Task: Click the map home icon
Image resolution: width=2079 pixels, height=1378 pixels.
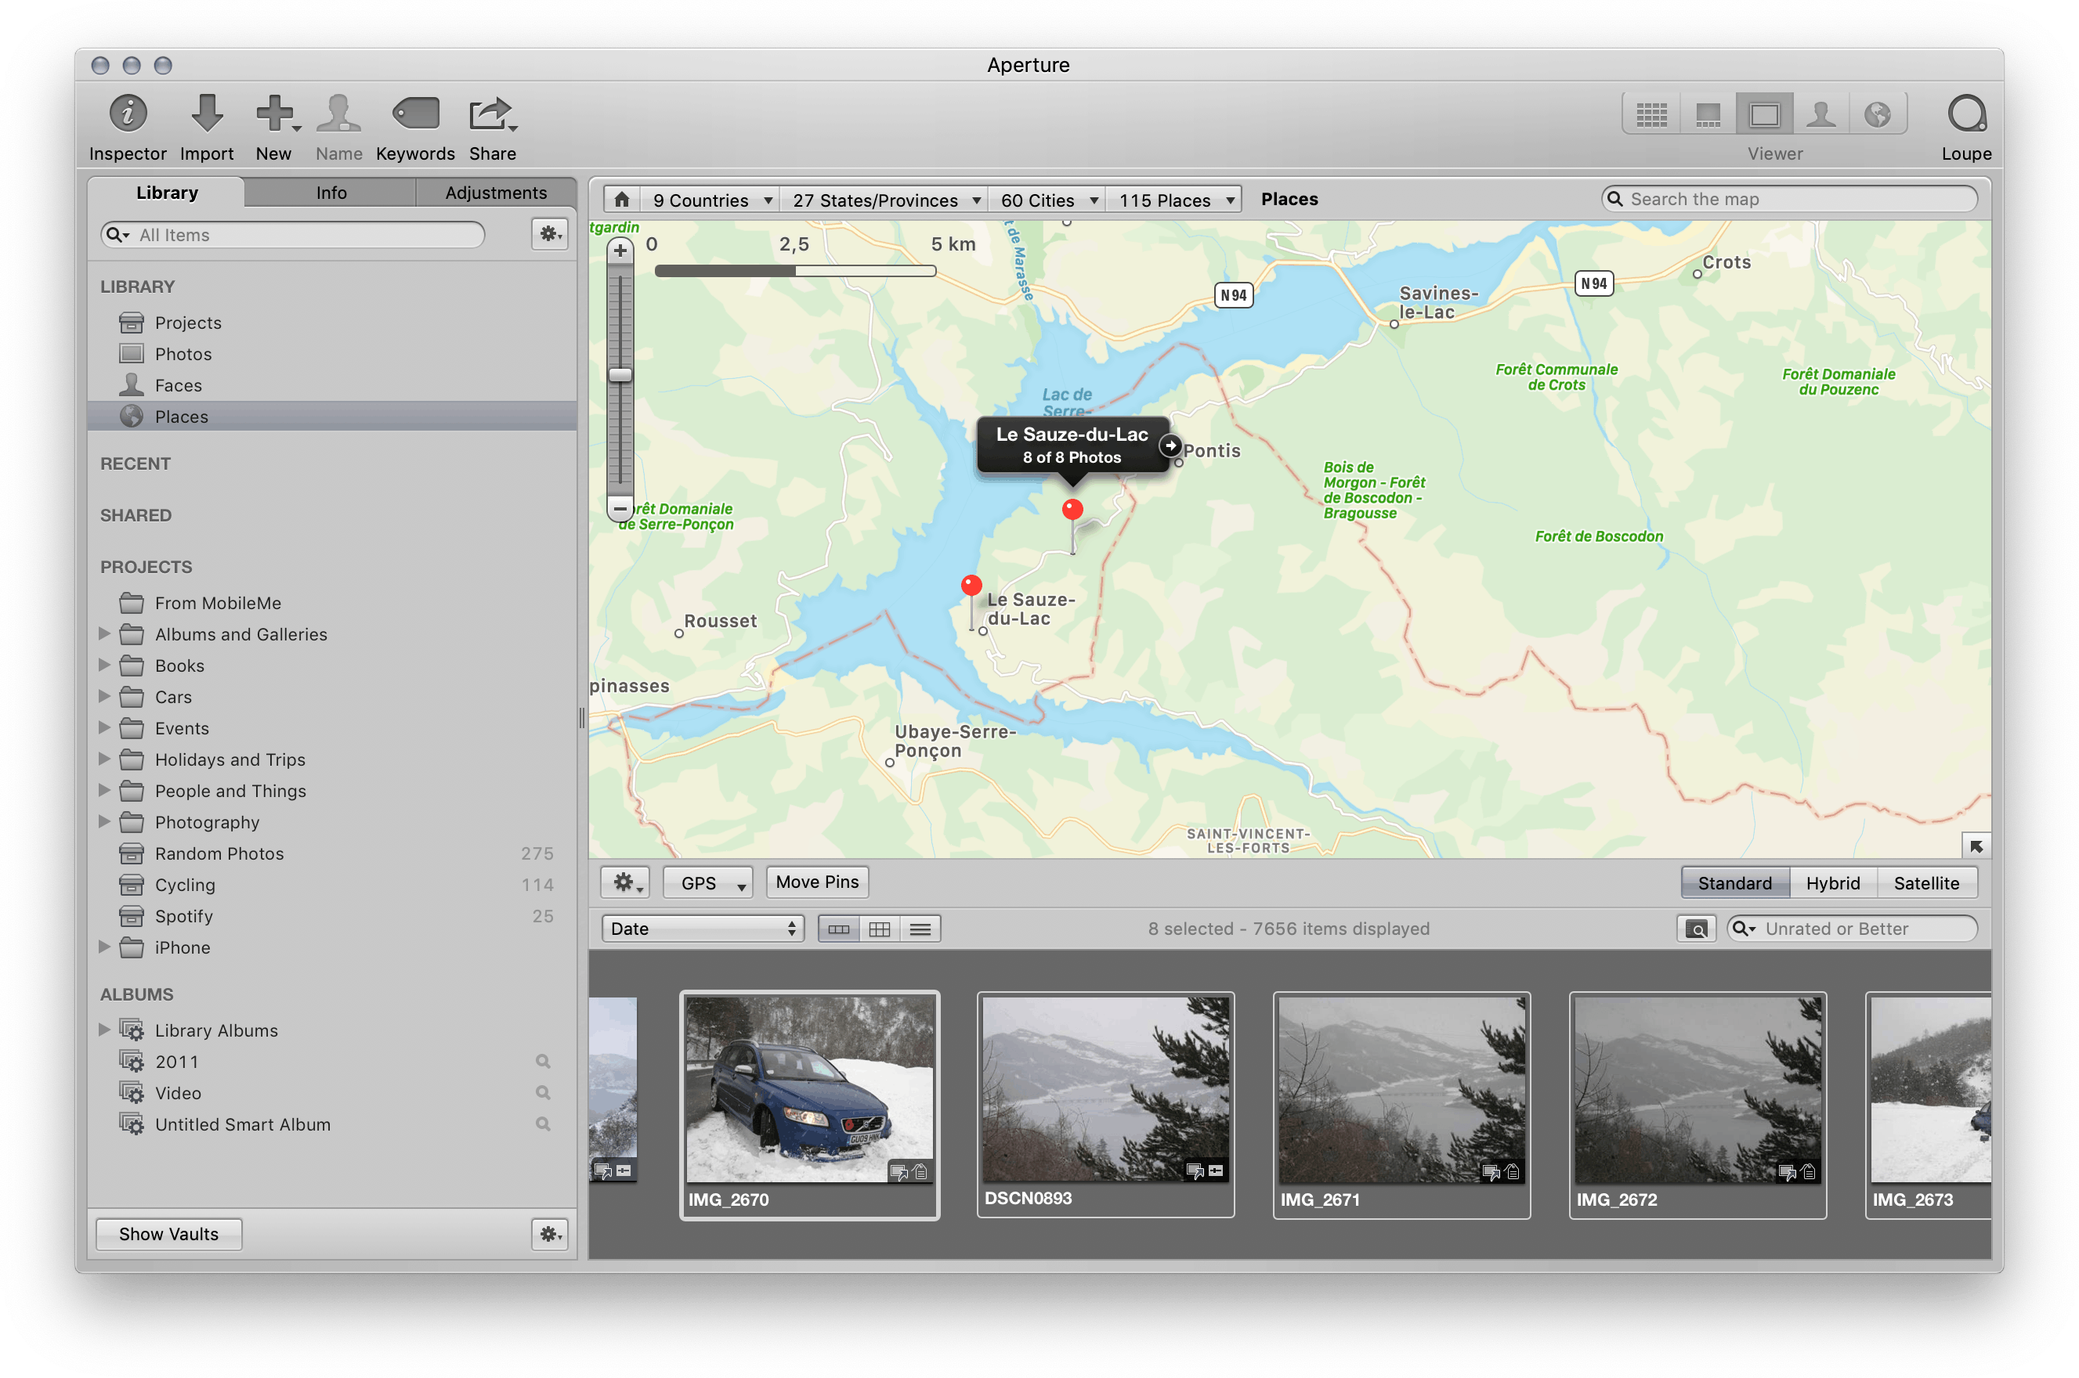Action: (621, 200)
